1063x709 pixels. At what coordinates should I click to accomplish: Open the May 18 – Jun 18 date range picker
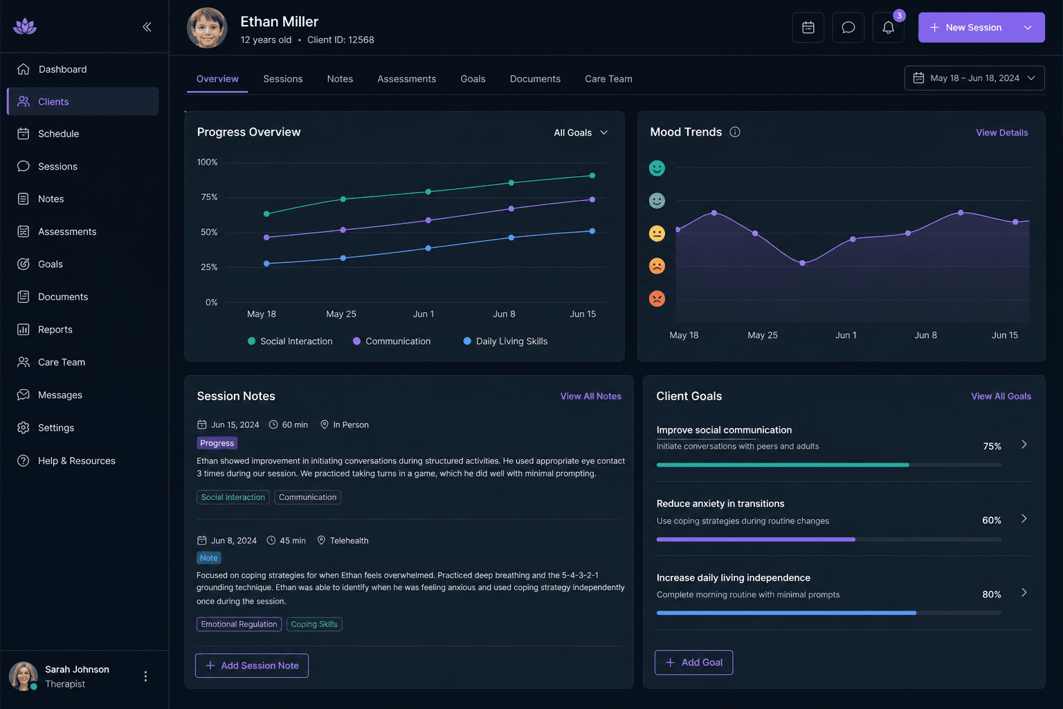coord(974,78)
